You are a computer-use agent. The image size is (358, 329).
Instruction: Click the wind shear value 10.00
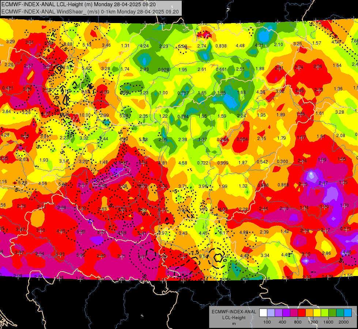point(85,115)
